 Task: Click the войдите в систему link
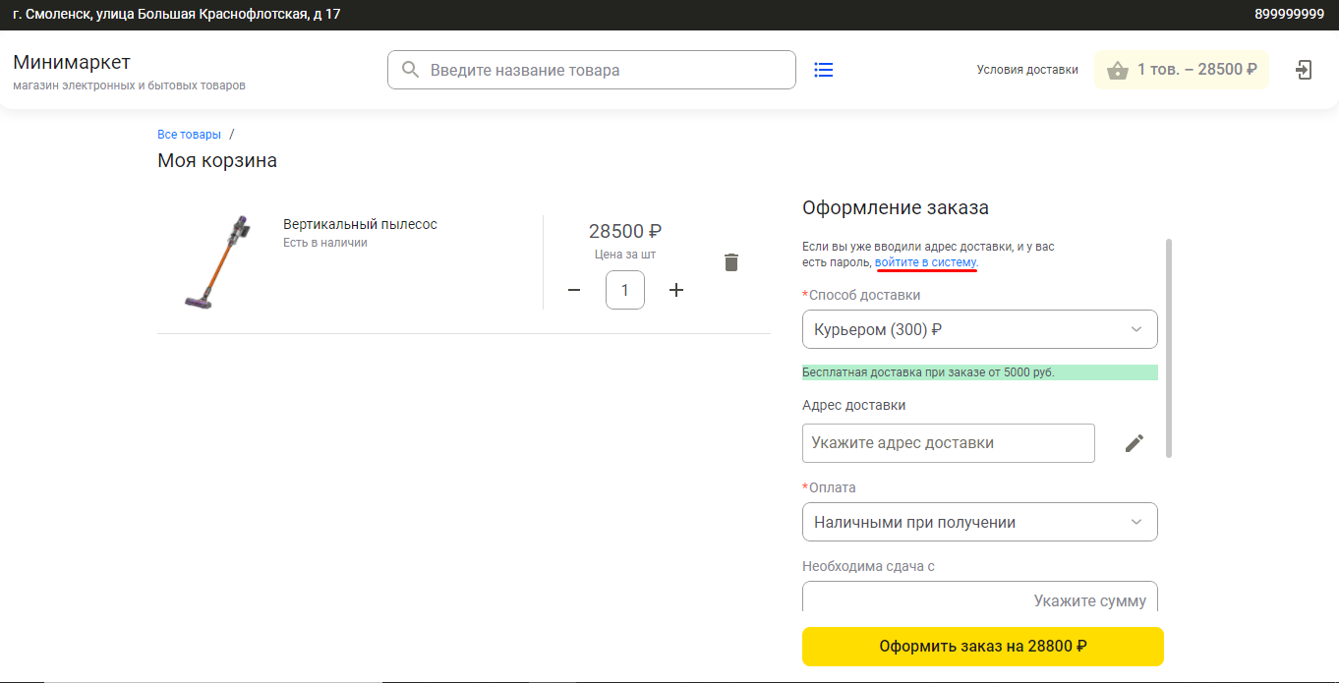(x=926, y=263)
